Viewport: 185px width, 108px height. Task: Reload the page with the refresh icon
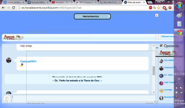tap(14, 8)
